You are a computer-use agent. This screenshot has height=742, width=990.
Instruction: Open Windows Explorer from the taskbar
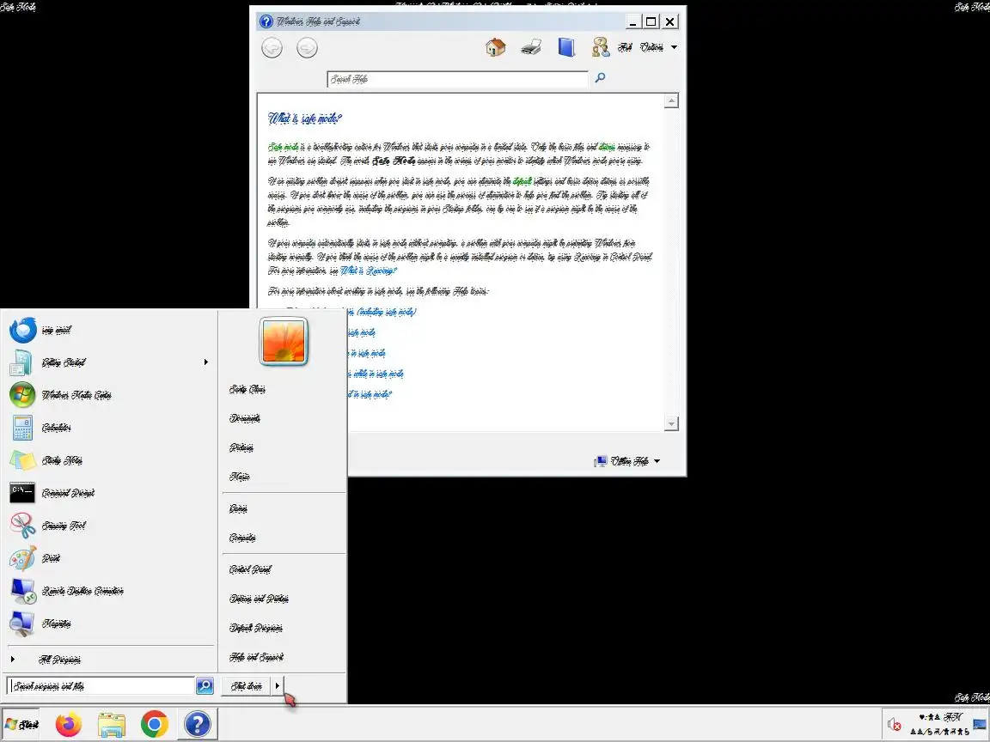pyautogui.click(x=112, y=724)
